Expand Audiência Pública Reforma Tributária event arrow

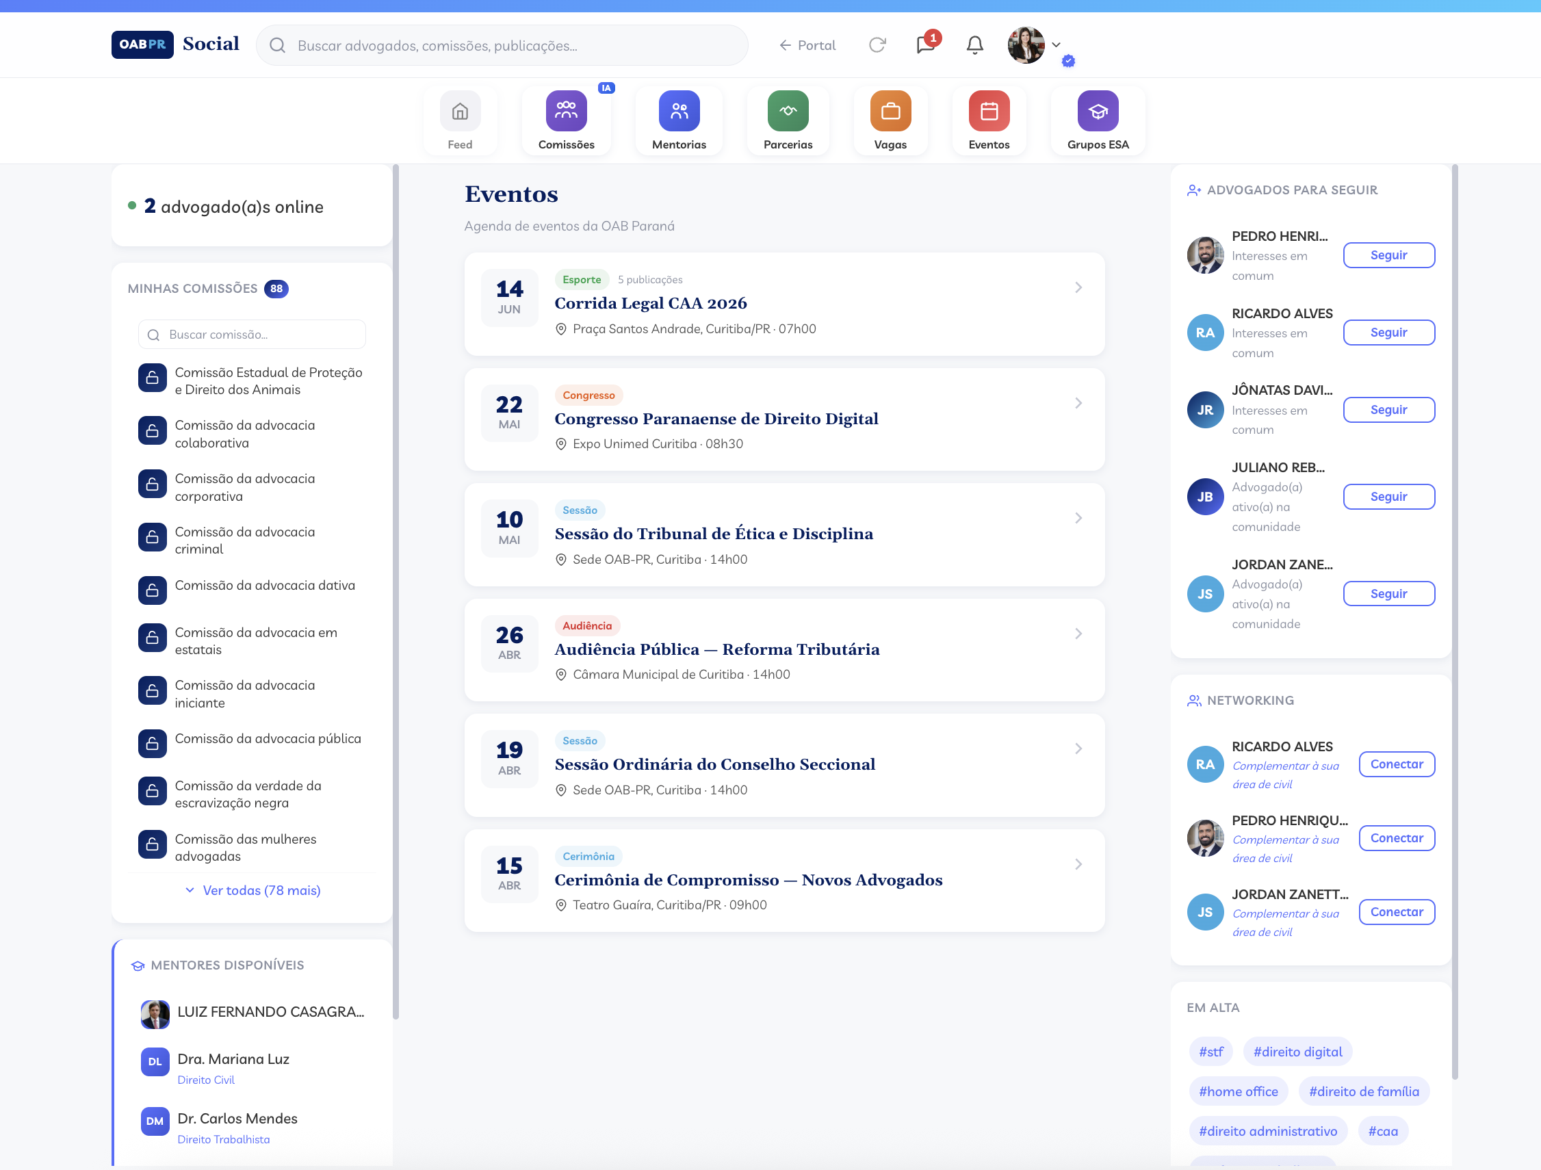click(1078, 634)
